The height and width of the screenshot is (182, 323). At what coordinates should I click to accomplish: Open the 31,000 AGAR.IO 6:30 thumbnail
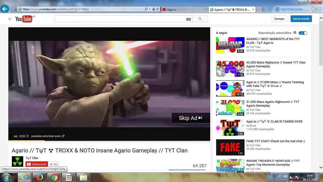click(x=230, y=108)
